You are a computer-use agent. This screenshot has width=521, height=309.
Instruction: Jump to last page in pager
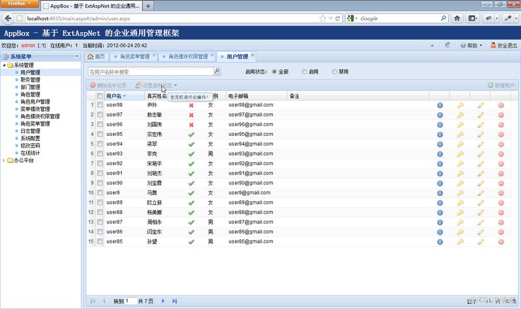pyautogui.click(x=175, y=301)
